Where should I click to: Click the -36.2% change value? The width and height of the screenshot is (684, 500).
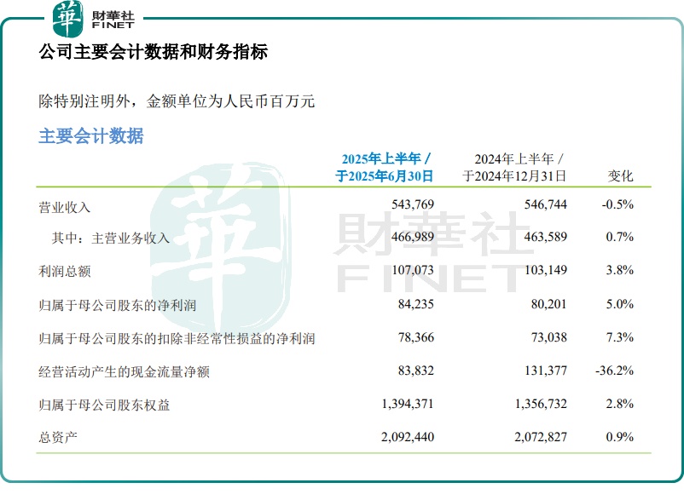(617, 371)
